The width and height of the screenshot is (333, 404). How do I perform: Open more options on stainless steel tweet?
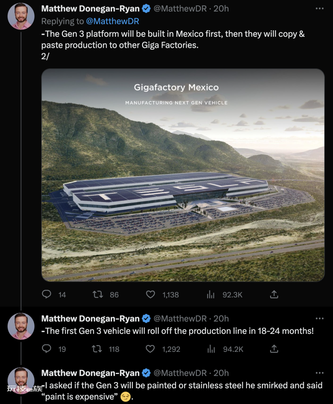click(320, 373)
